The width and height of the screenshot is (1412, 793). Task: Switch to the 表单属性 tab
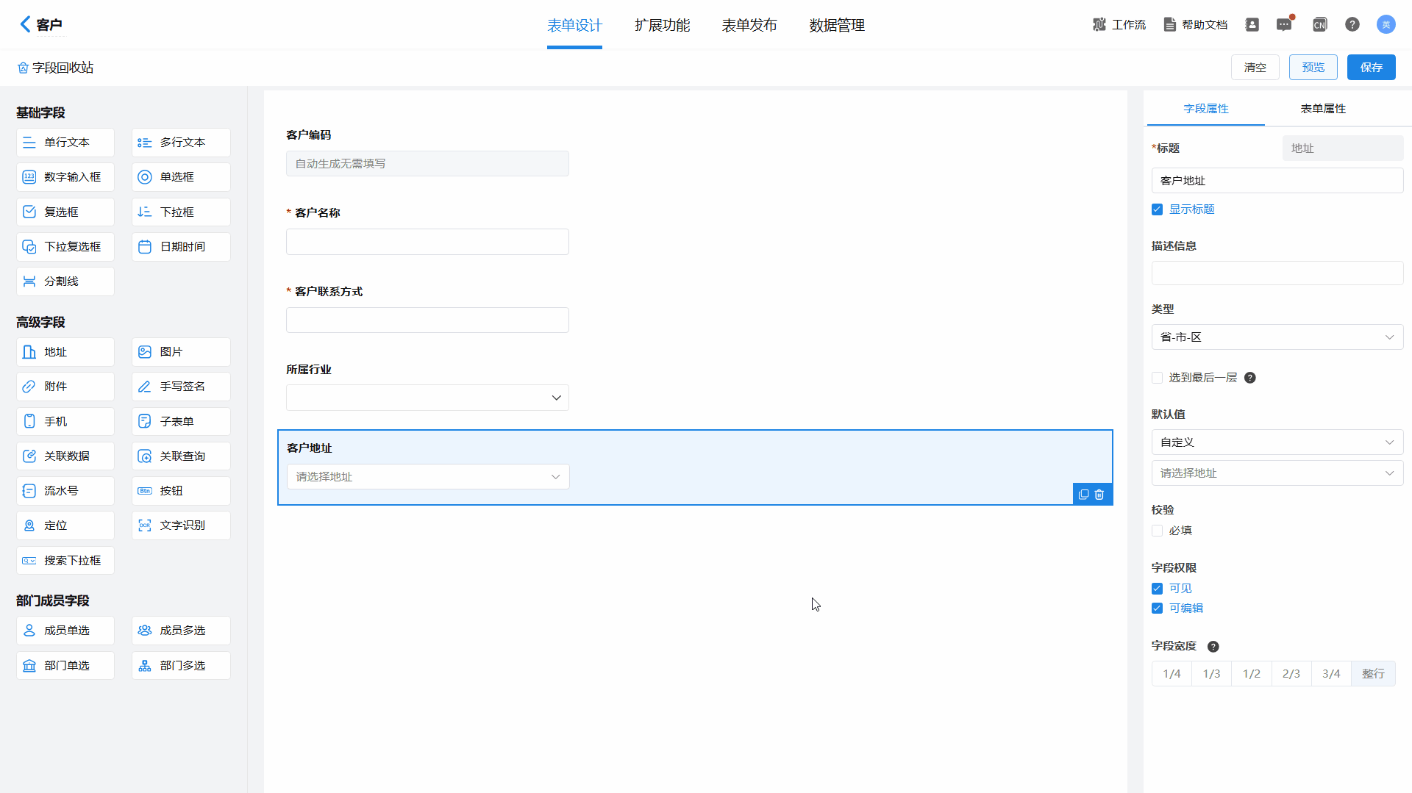click(1322, 109)
